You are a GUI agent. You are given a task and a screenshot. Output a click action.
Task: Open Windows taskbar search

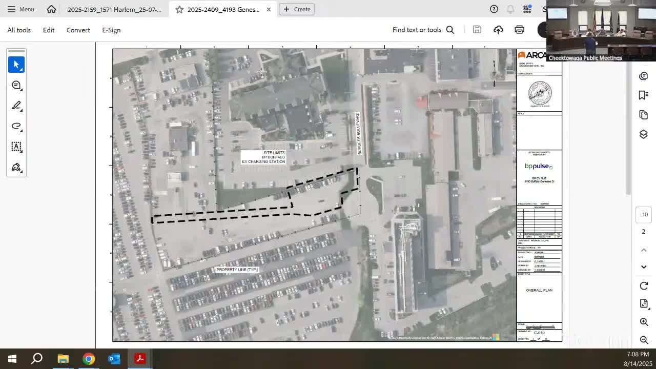click(x=37, y=359)
